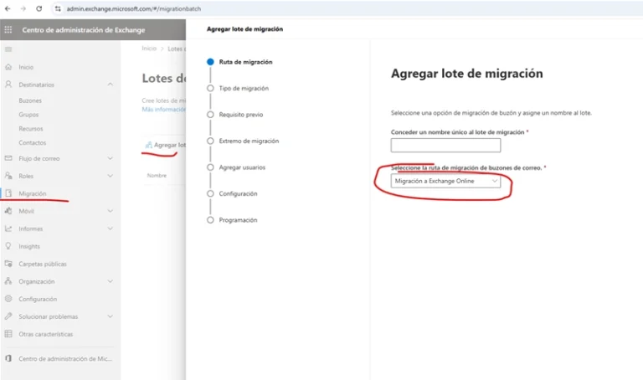Screen dimensions: 643x380
Task: Open the Migración nav label
Action: click(x=33, y=193)
